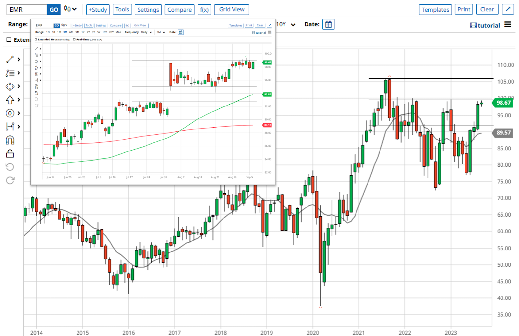Select the 5D range in inset chart
Screen dimensions: 519x336
click(53, 32)
